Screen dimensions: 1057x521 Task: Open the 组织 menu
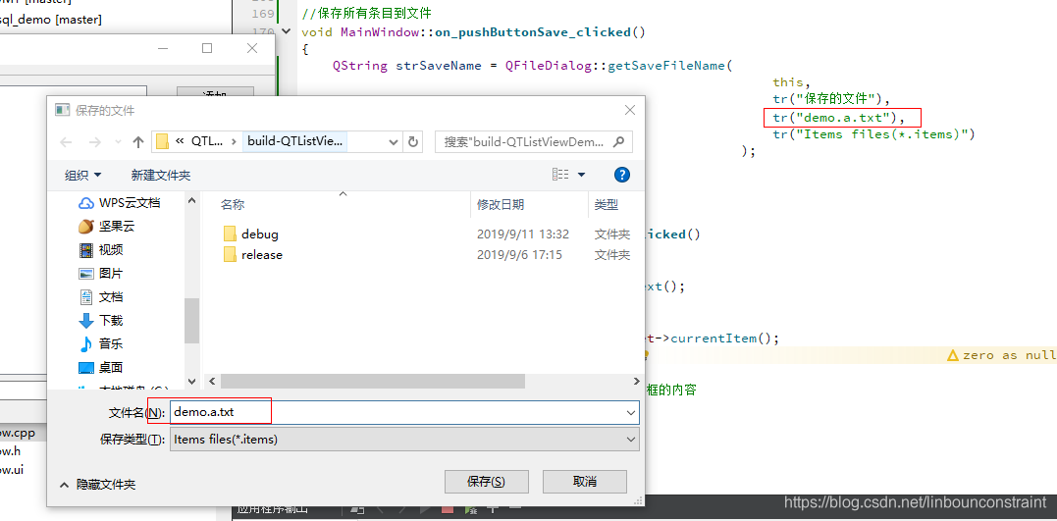pos(82,176)
